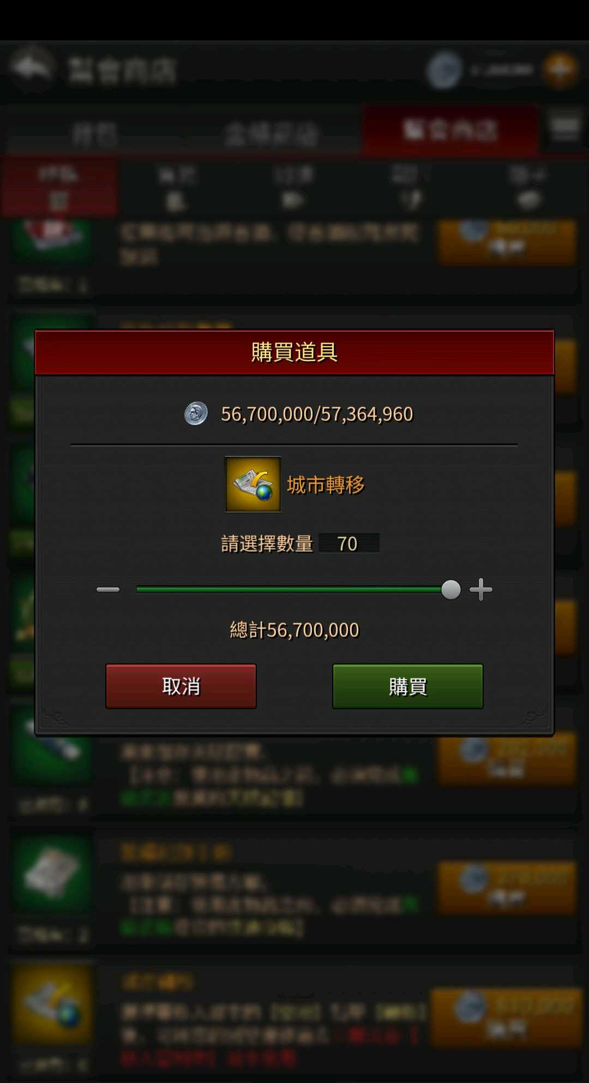Image resolution: width=589 pixels, height=1083 pixels.
Task: Click the quantity field showing 70
Action: point(349,543)
